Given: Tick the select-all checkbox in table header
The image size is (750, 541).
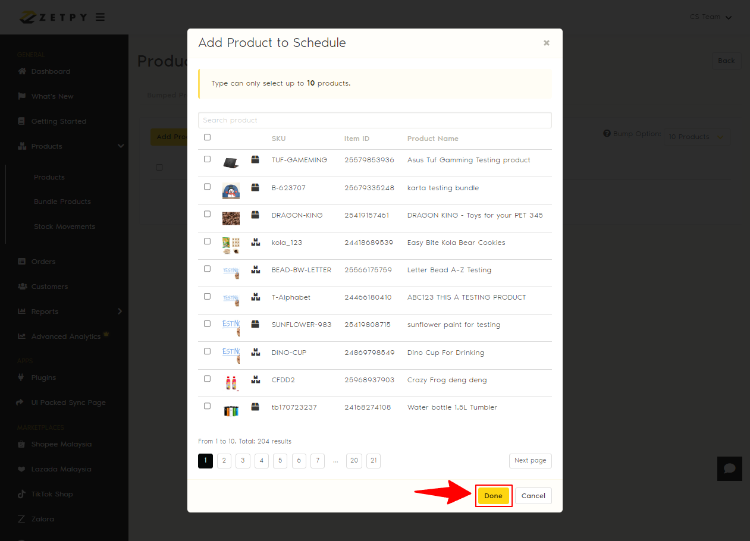Looking at the screenshot, I should pyautogui.click(x=207, y=137).
